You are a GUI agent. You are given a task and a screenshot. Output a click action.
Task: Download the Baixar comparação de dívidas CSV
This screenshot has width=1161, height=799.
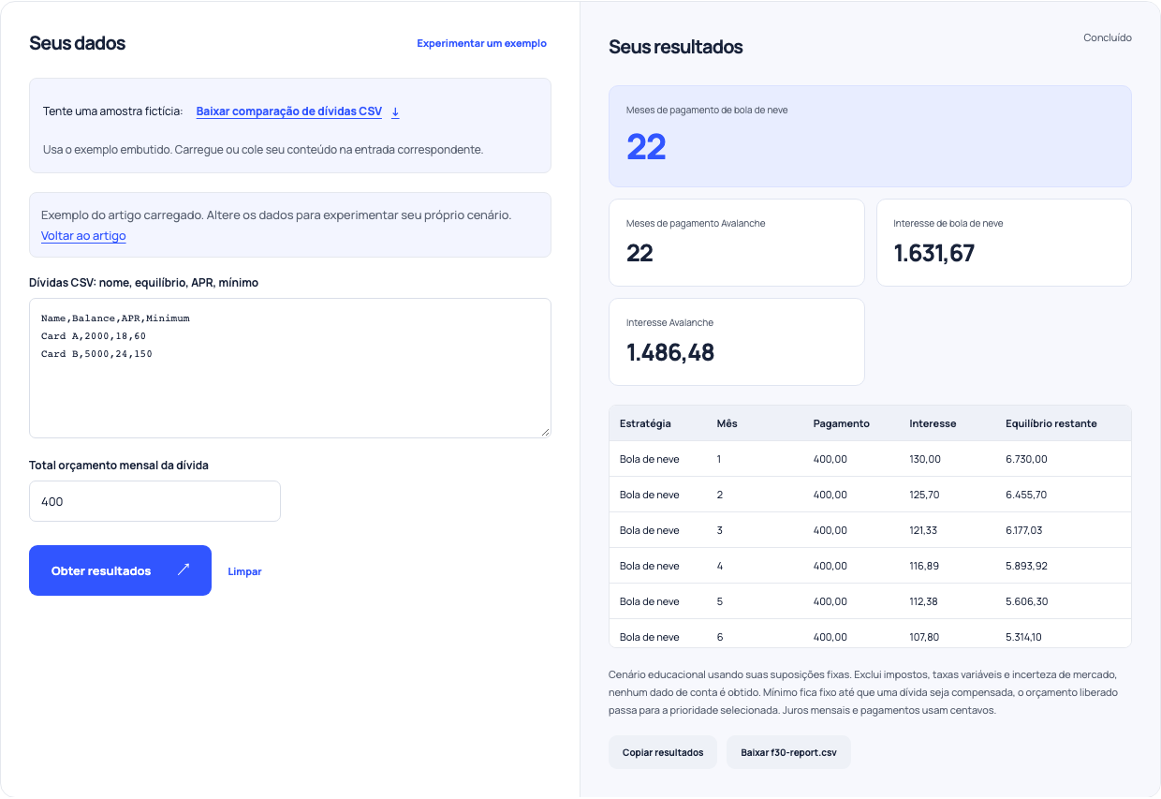pos(289,111)
